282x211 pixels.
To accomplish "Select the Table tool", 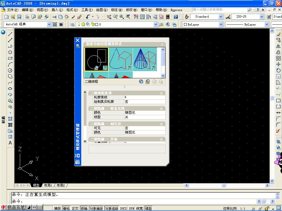I will pyautogui.click(x=10, y=137).
